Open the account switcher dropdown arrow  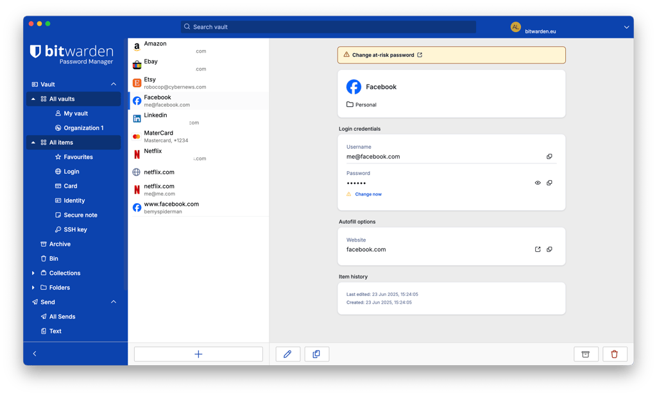(x=626, y=27)
